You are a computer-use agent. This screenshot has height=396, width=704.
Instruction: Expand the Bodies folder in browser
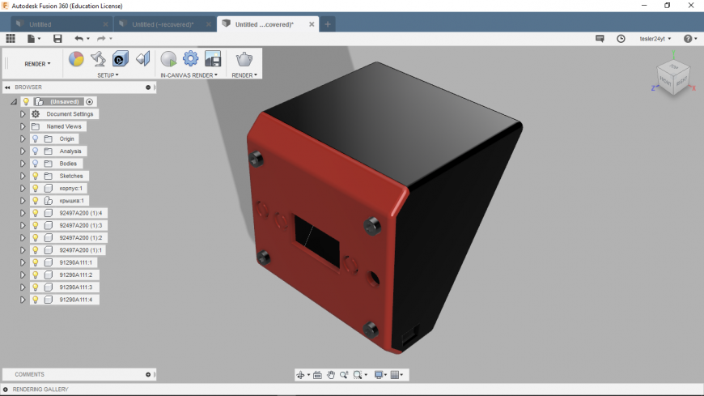[x=23, y=164]
